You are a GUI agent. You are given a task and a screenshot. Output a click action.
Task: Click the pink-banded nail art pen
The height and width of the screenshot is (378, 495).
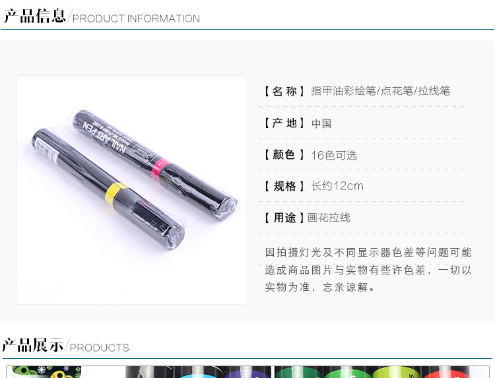point(154,164)
